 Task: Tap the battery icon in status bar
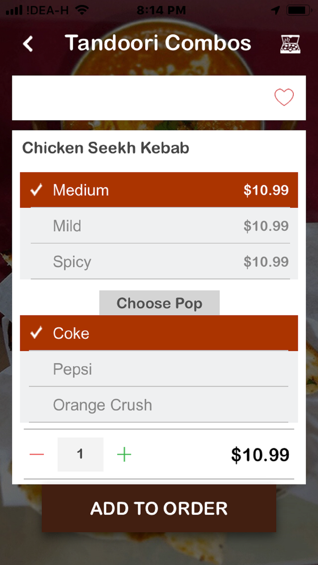coord(298,10)
